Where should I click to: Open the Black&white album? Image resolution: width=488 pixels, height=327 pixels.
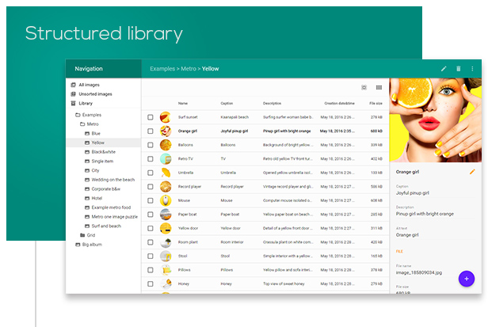coord(103,152)
